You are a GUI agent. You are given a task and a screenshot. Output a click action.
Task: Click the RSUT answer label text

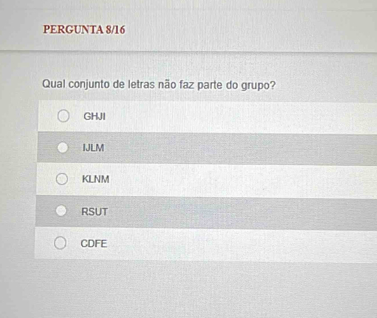tap(94, 211)
